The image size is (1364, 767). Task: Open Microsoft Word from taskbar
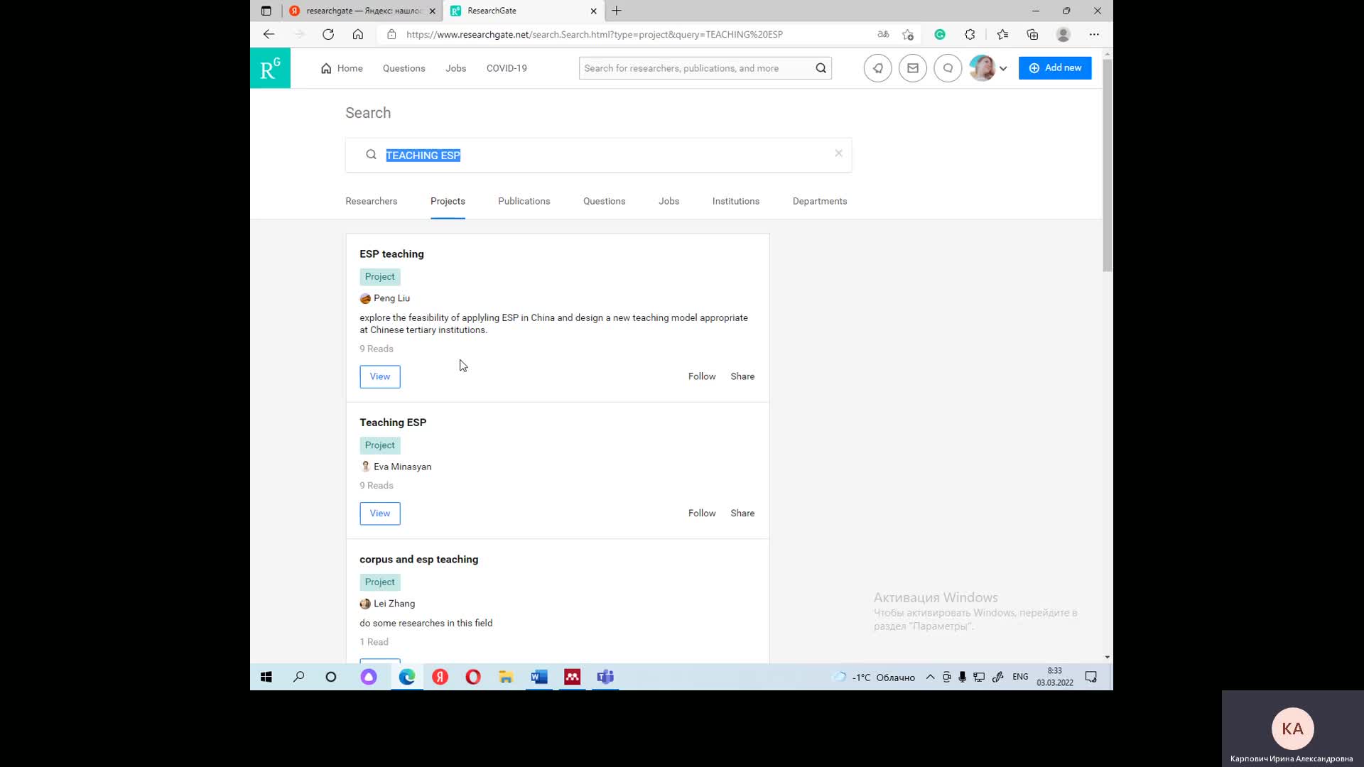(538, 677)
